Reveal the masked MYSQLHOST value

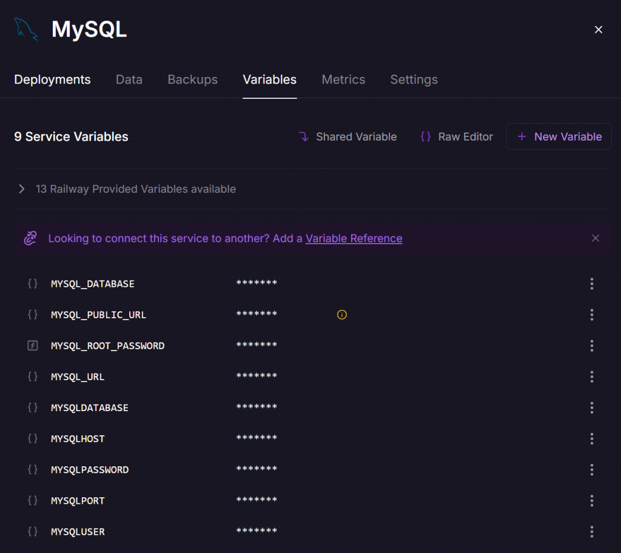coord(257,438)
